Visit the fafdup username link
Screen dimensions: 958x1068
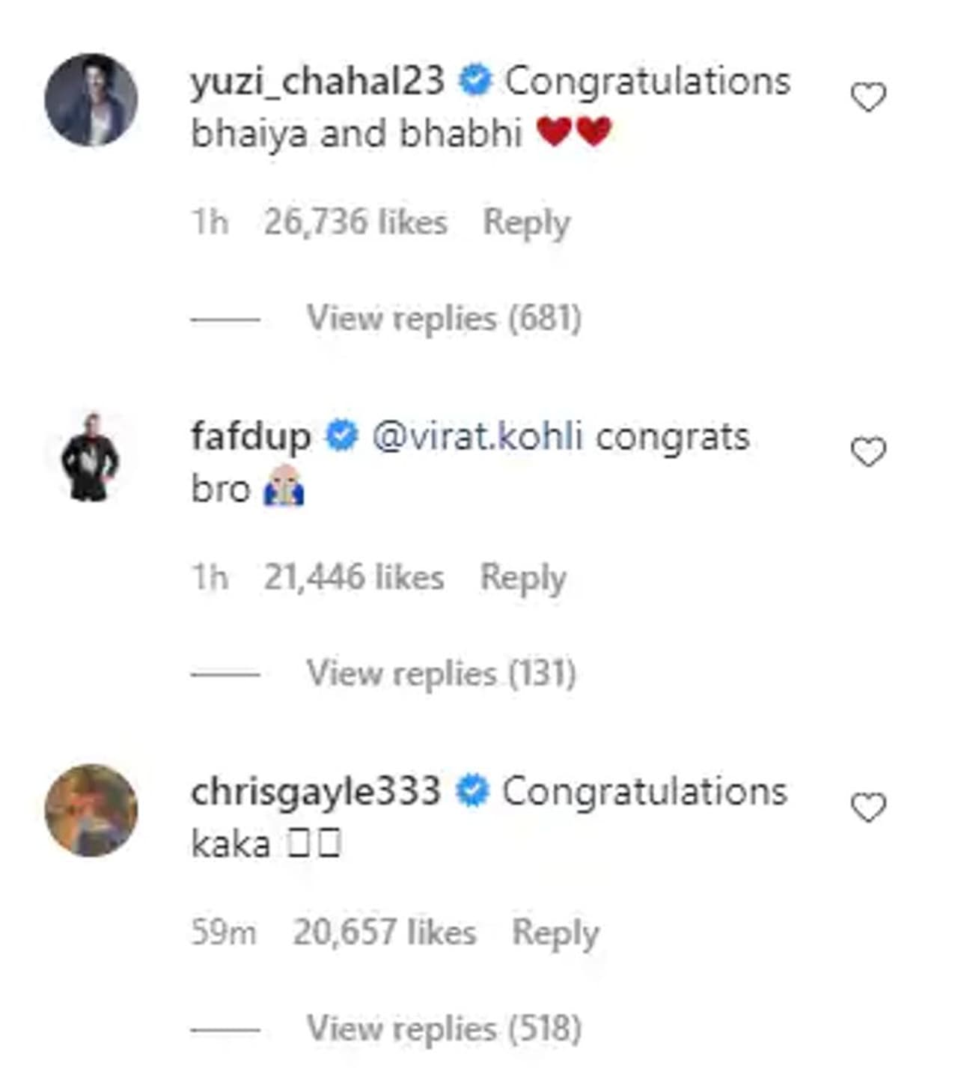pos(251,436)
